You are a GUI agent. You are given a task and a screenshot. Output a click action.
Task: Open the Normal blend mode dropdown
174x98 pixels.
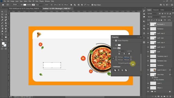coord(154,17)
